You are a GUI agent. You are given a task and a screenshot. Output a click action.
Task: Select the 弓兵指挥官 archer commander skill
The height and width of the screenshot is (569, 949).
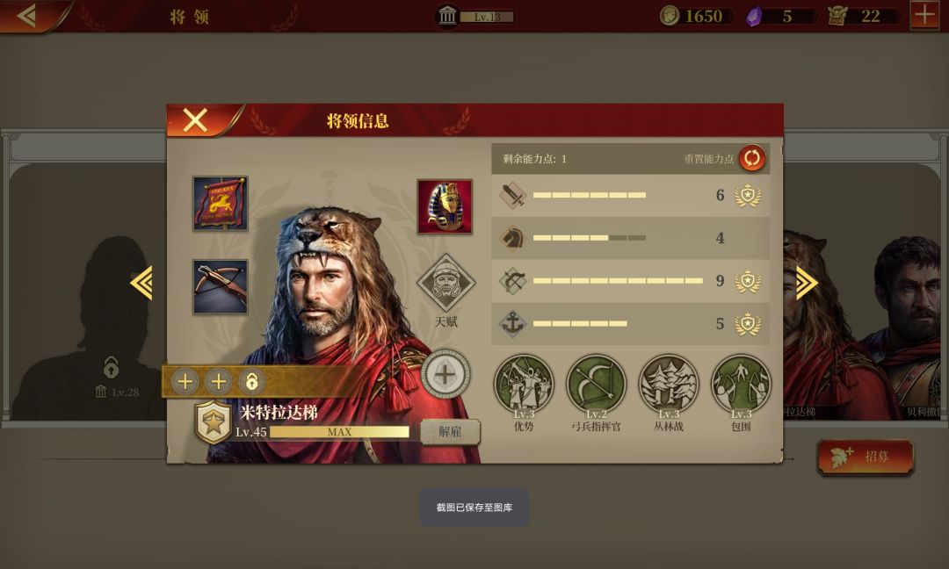tap(596, 384)
